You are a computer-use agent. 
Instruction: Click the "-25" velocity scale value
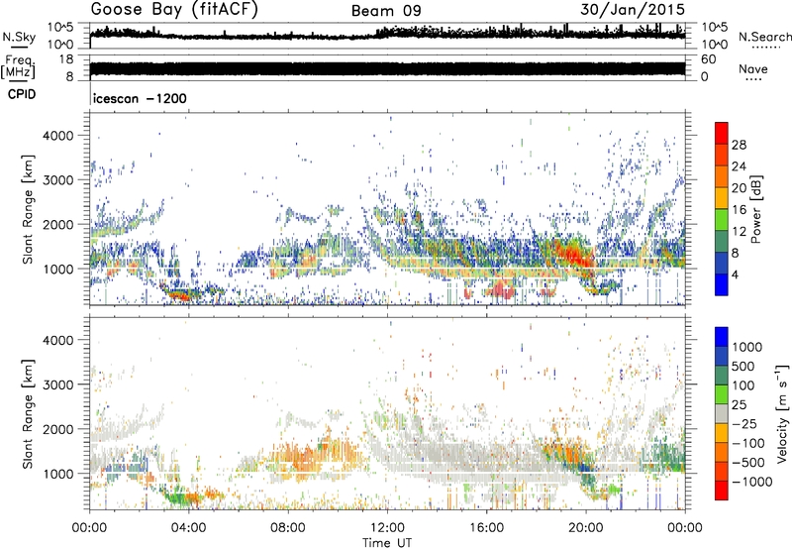coord(744,423)
